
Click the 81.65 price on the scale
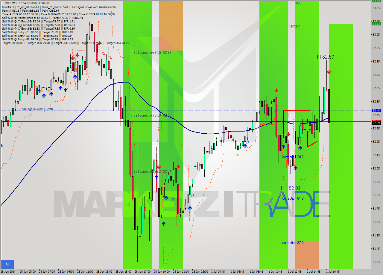(376, 222)
